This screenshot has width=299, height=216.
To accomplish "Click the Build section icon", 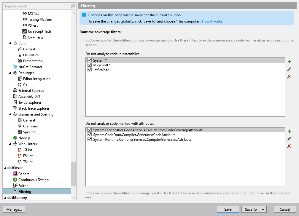I will (x=15, y=43).
